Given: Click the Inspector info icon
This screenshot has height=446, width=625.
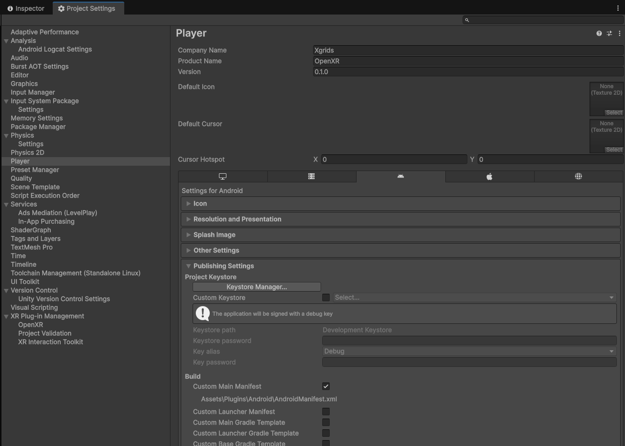Looking at the screenshot, I should 10,9.
